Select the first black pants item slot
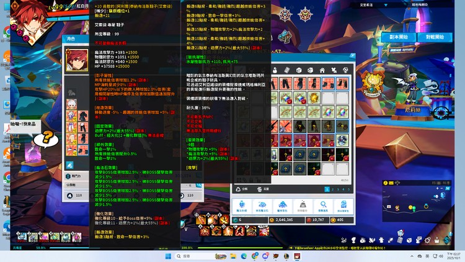This screenshot has width=465, height=262. 286,83
